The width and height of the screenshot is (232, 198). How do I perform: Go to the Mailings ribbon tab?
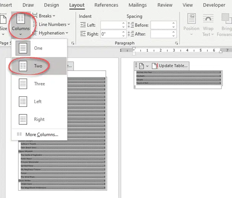(x=138, y=5)
